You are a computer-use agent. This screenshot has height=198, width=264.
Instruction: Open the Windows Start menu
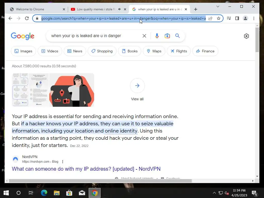6,193
